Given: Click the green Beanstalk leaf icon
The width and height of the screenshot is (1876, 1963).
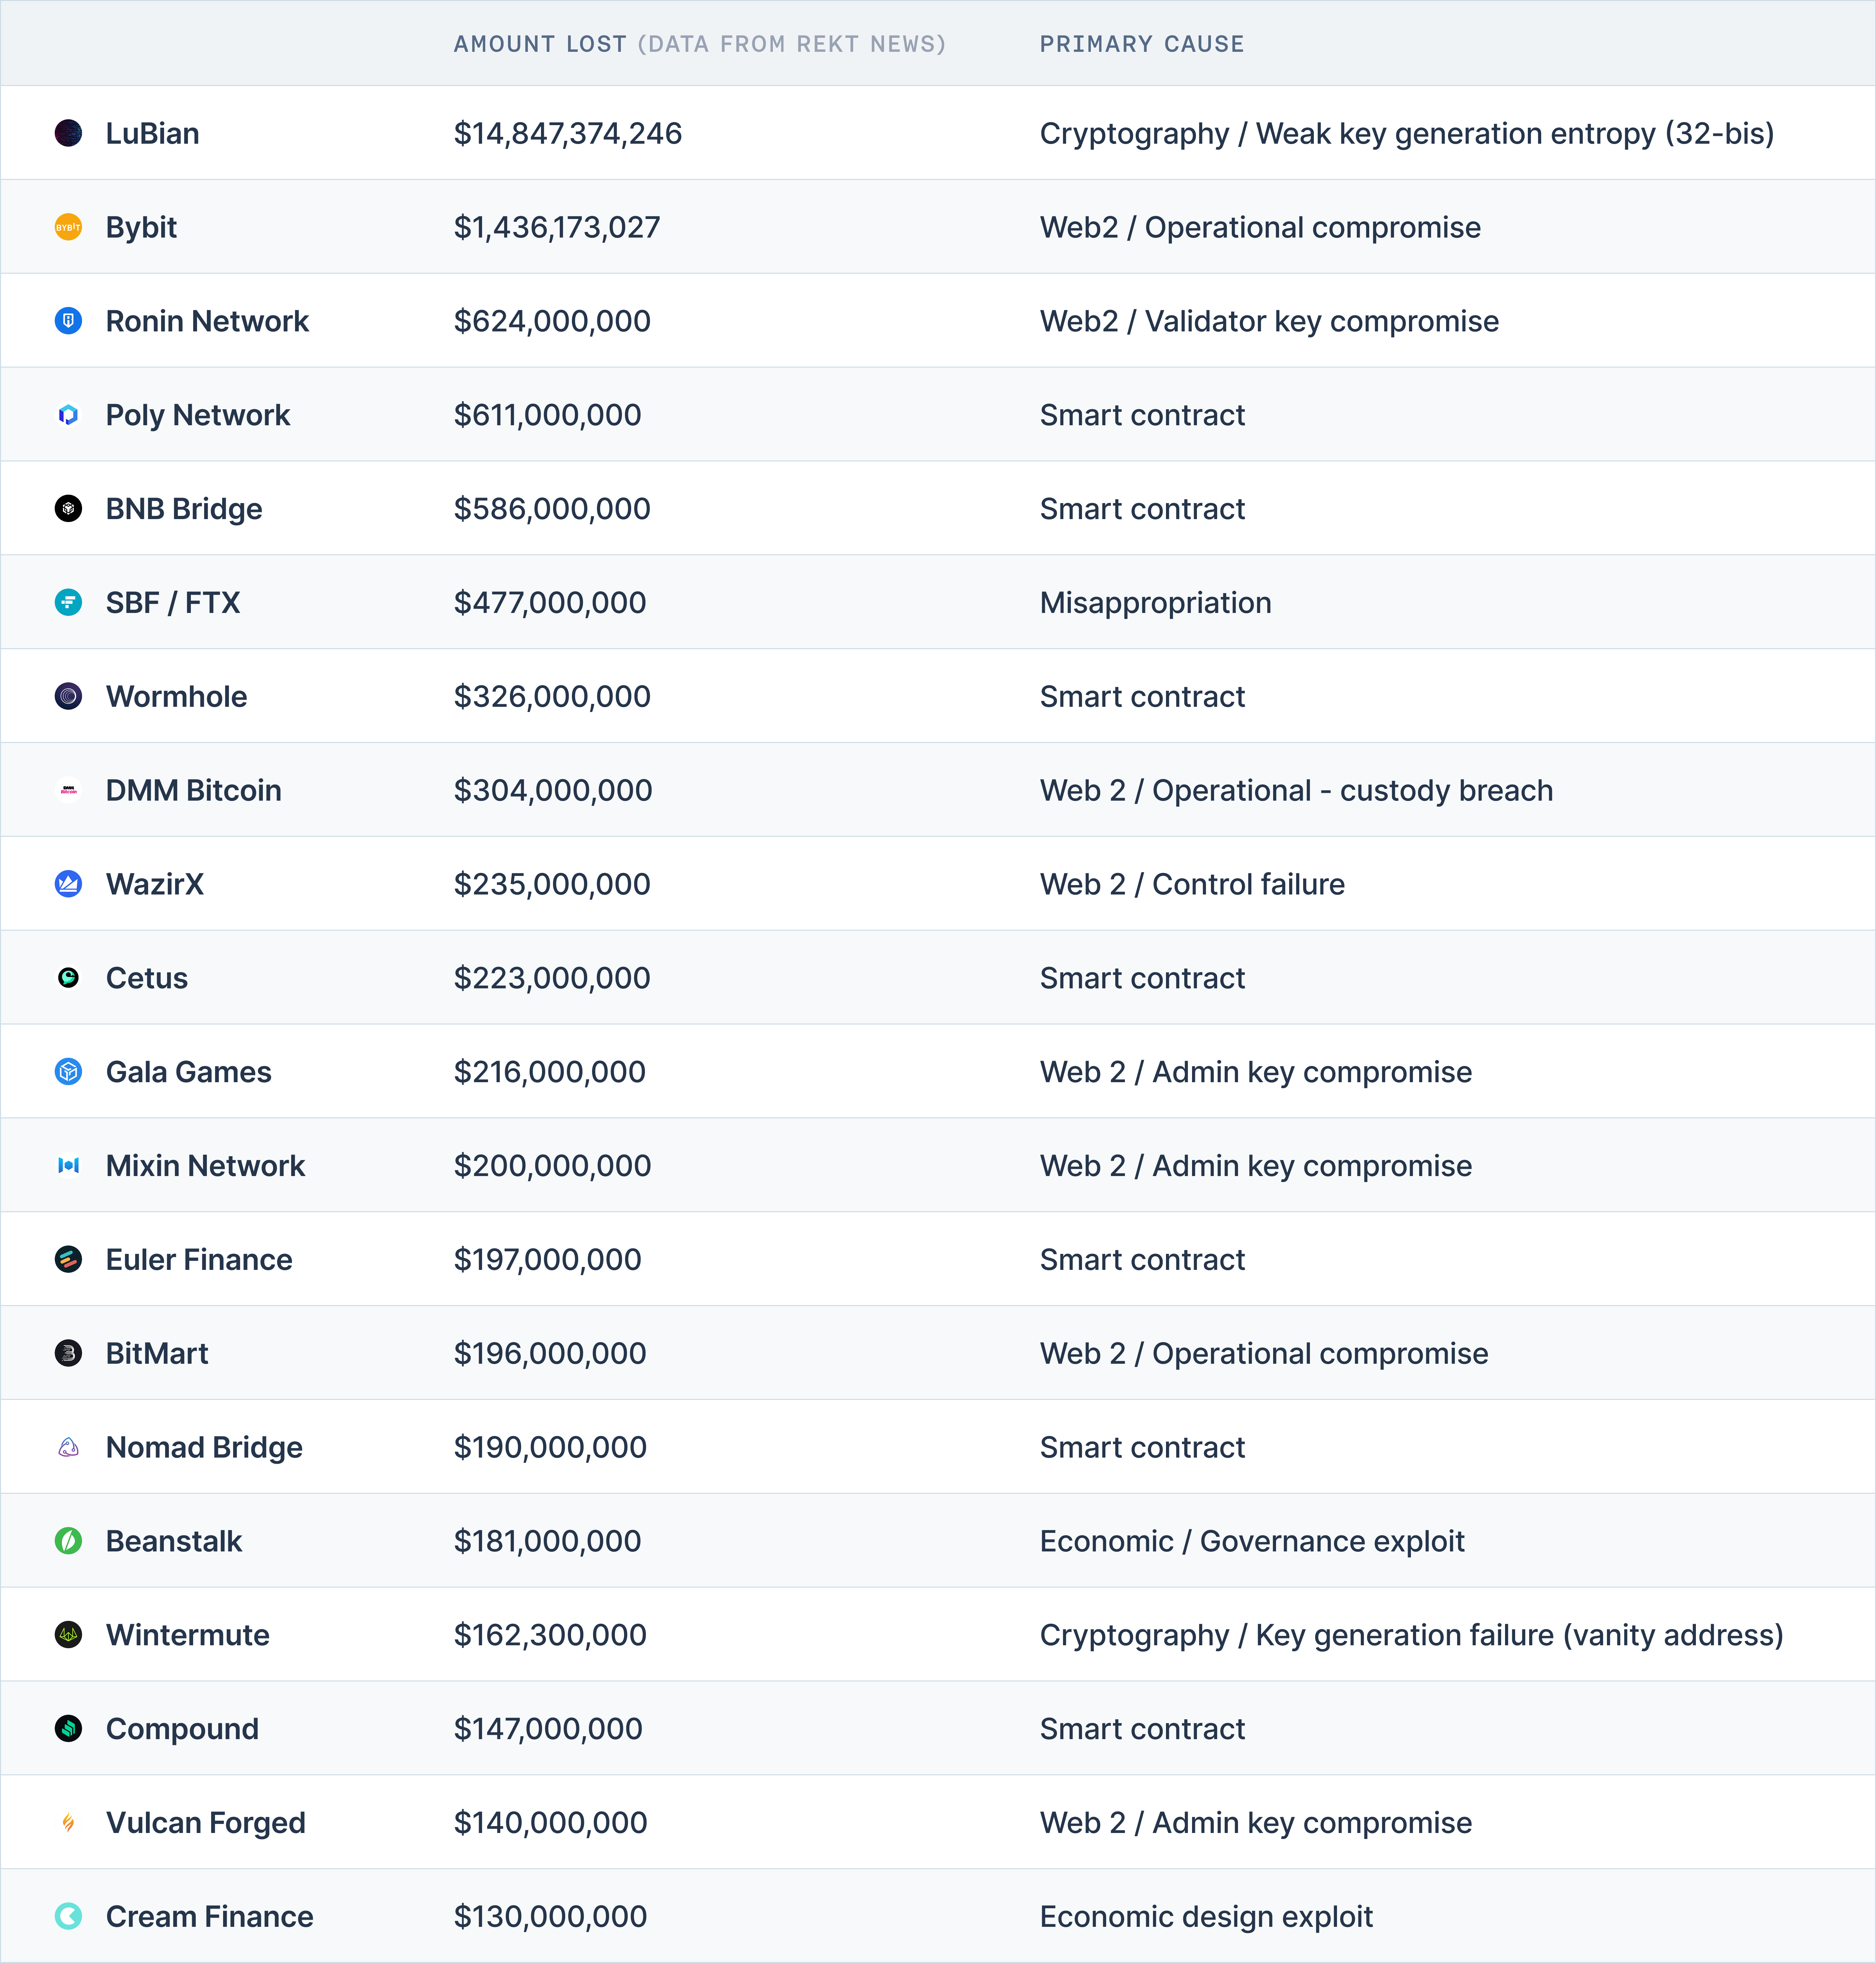Looking at the screenshot, I should [x=68, y=1541].
